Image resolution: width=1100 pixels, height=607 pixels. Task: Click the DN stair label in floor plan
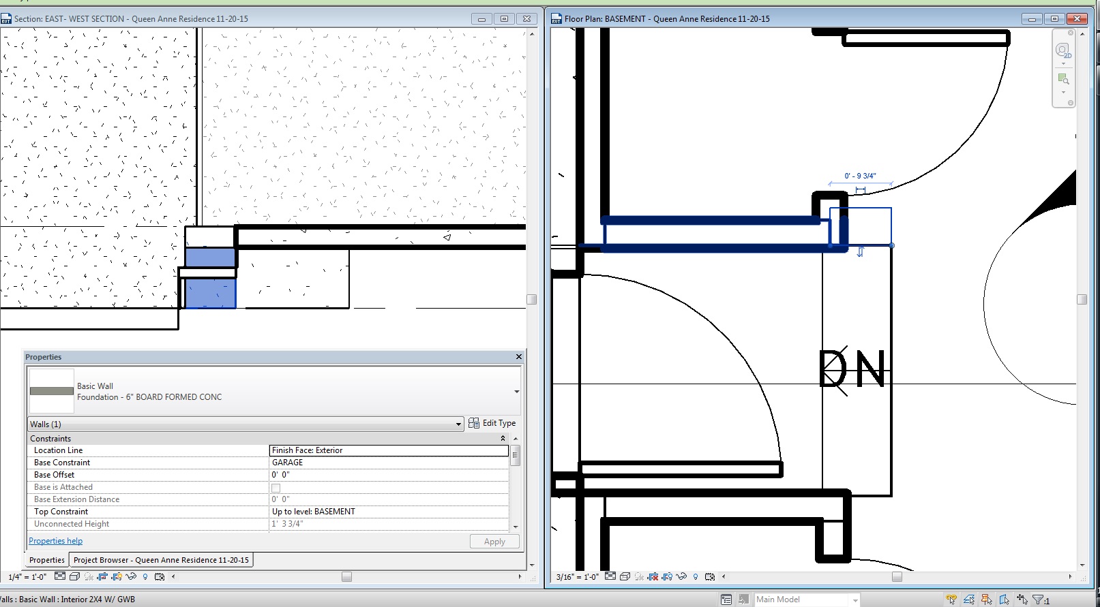852,369
